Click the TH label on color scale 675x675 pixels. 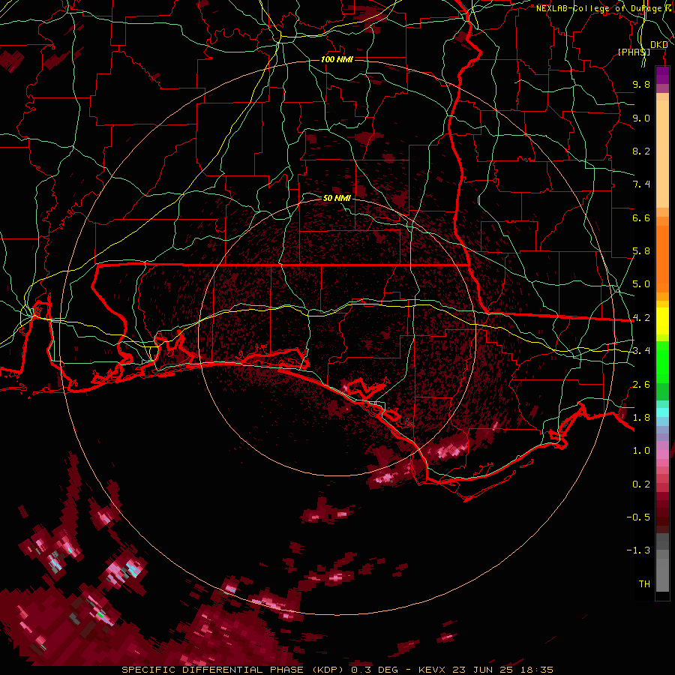[644, 584]
